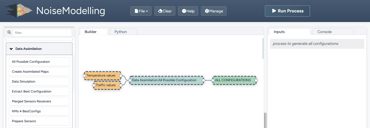This screenshot has height=128, width=370.
Task: Click output port of ALL CONFIGURATIONS node
Action: pyautogui.click(x=256, y=80)
